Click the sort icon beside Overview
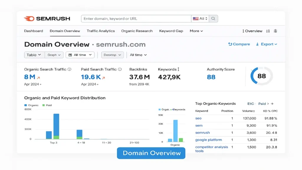The width and height of the screenshot is (302, 170). point(268,31)
